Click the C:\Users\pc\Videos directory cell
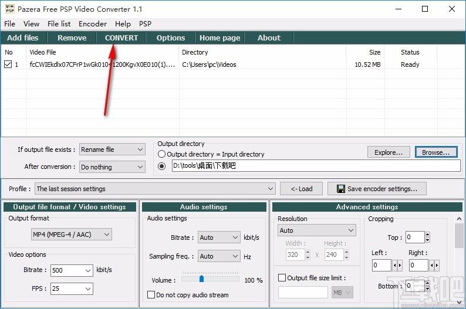 point(209,64)
